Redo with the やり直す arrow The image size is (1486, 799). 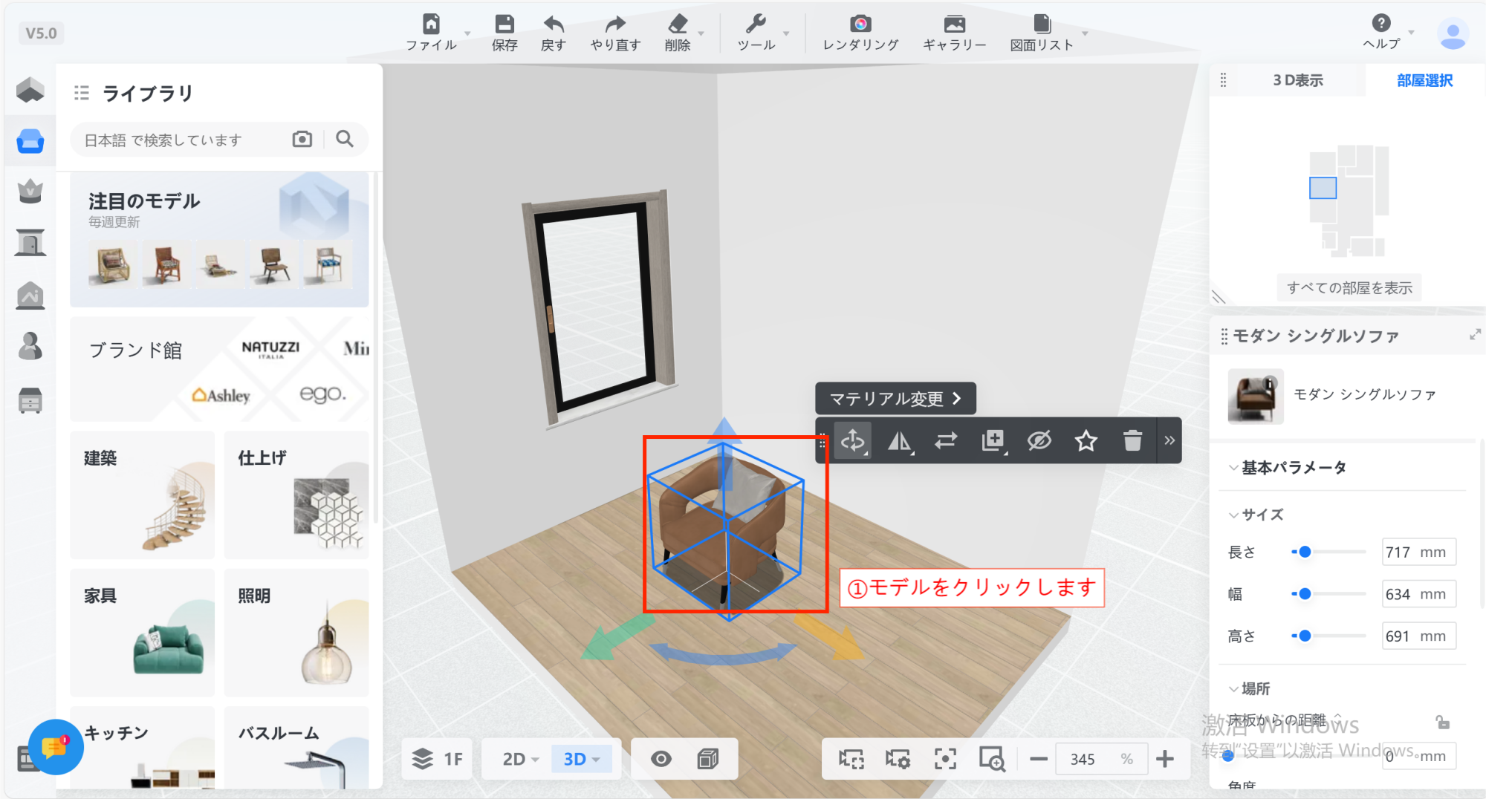coord(615,24)
